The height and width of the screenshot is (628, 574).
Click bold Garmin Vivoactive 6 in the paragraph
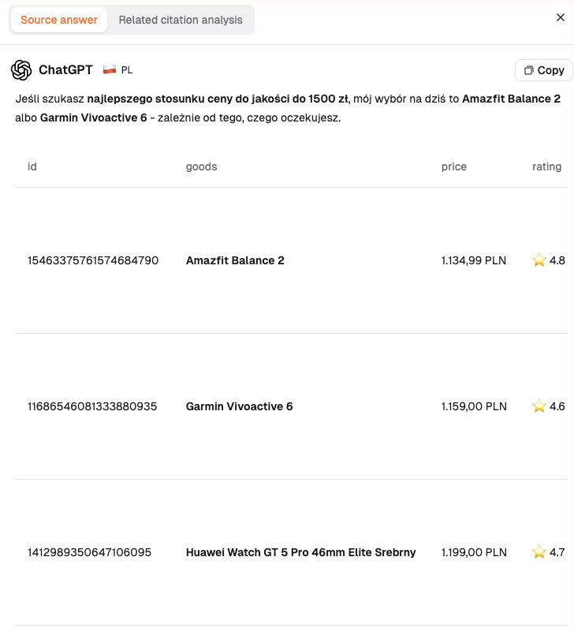point(93,118)
